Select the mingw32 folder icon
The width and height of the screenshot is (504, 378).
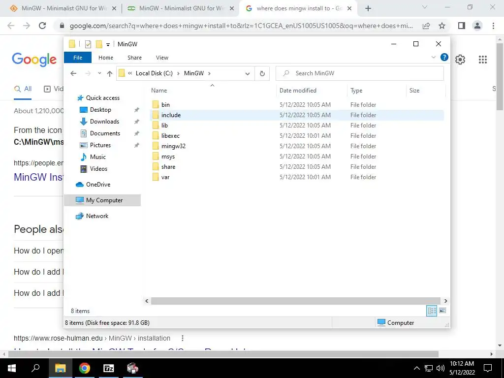(156, 146)
